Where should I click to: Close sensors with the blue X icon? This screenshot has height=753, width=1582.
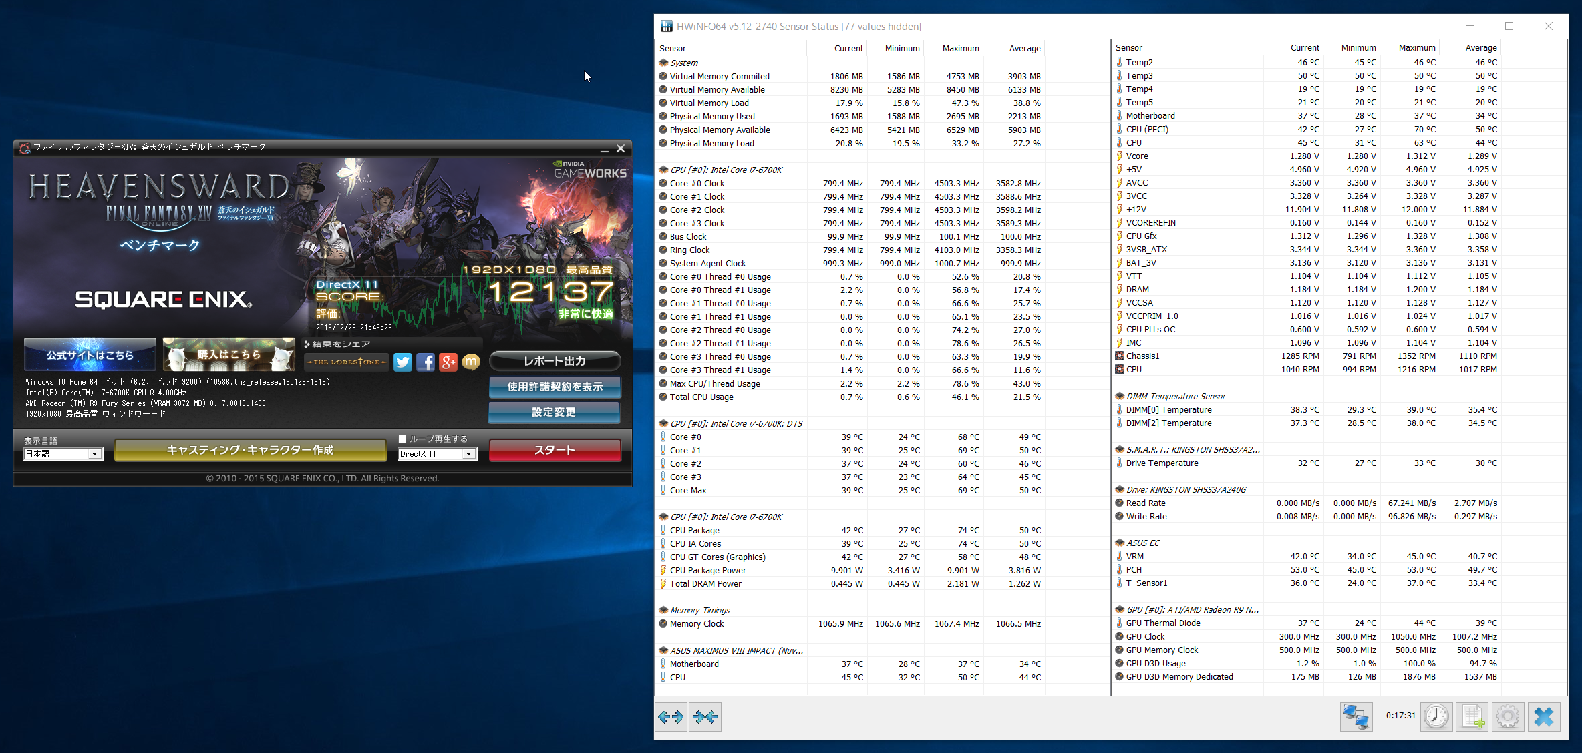pos(1544,717)
